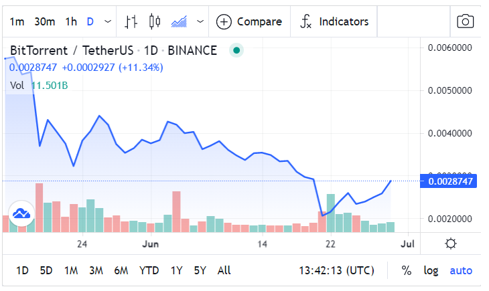Screen dimensions: 489x291
Task: Set date range to 5Y
Action: [x=200, y=270]
